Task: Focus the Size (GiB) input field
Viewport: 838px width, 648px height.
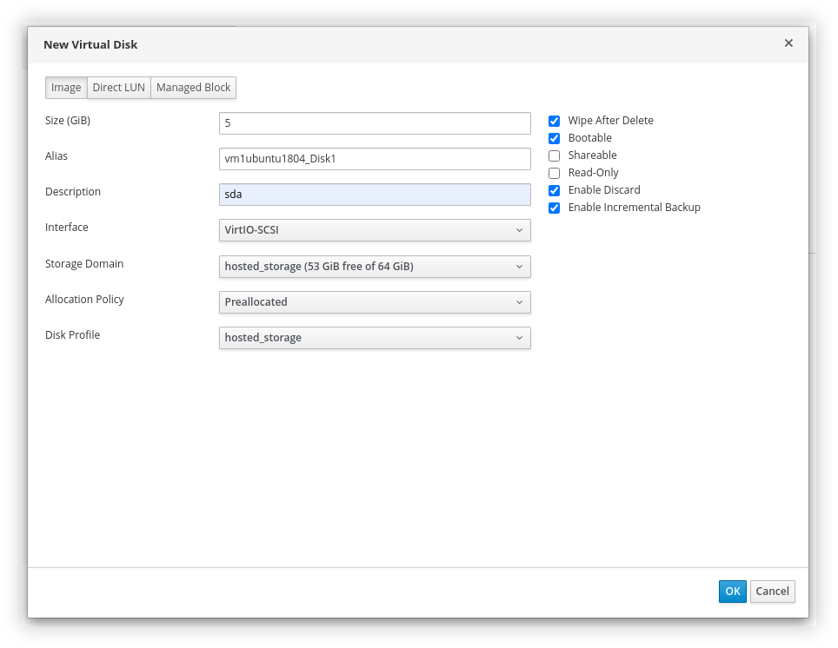Action: click(375, 123)
